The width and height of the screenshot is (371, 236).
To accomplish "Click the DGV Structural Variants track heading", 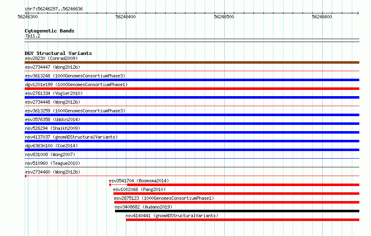I will coord(58,53).
